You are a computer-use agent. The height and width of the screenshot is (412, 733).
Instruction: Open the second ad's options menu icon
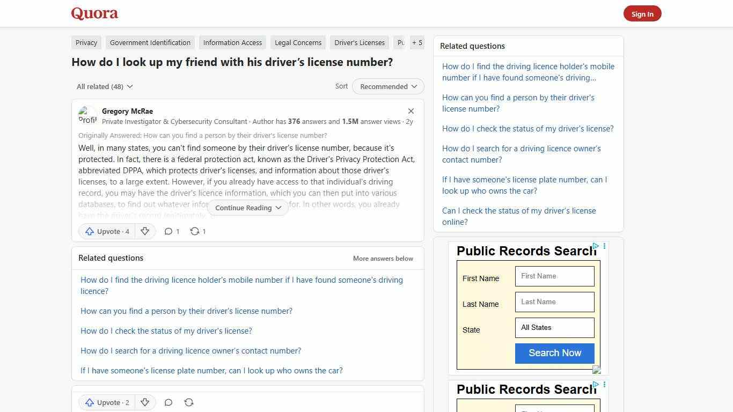tap(604, 385)
